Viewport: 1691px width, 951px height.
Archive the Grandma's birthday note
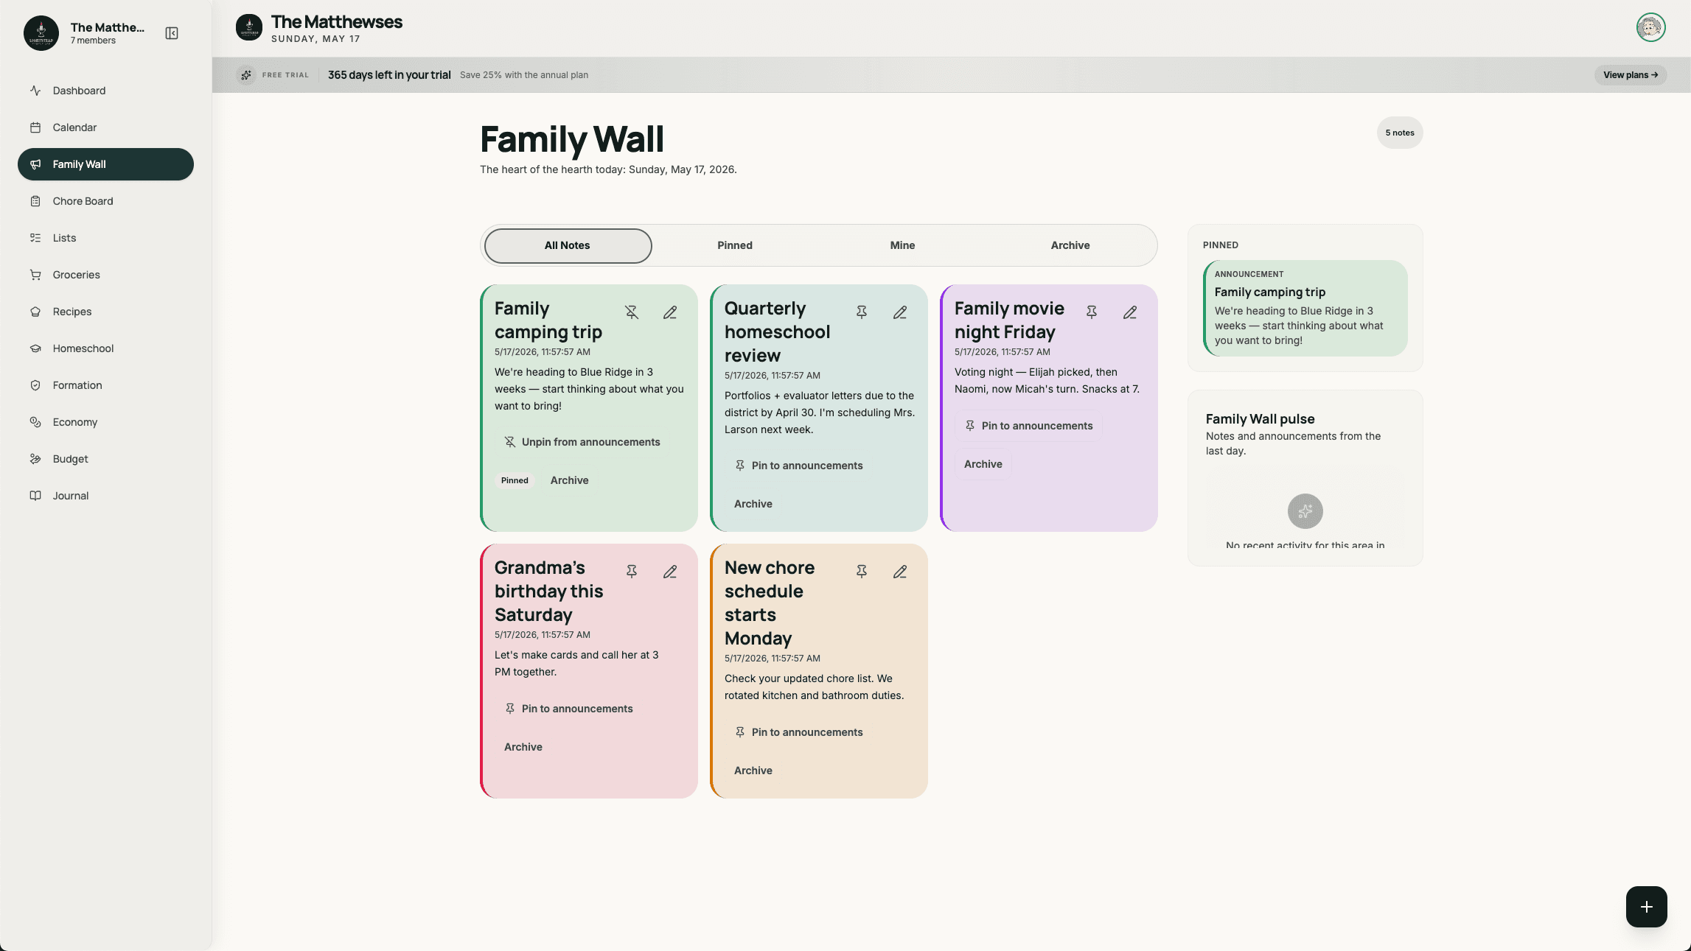click(523, 747)
